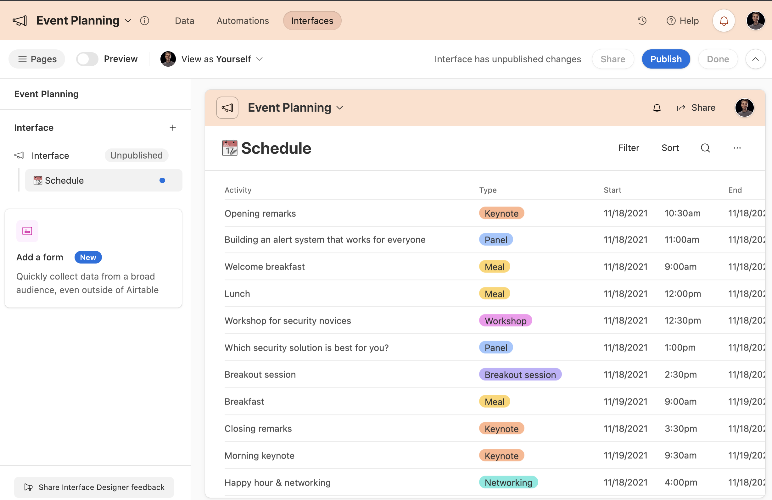This screenshot has height=500, width=772.
Task: Switch to the Data tab
Action: 184,21
